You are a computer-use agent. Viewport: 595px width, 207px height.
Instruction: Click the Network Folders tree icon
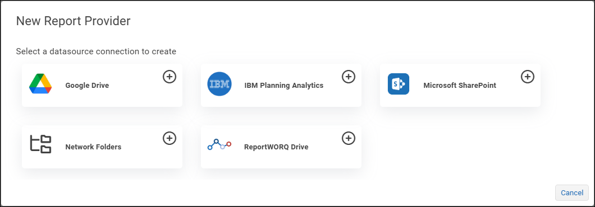40,144
